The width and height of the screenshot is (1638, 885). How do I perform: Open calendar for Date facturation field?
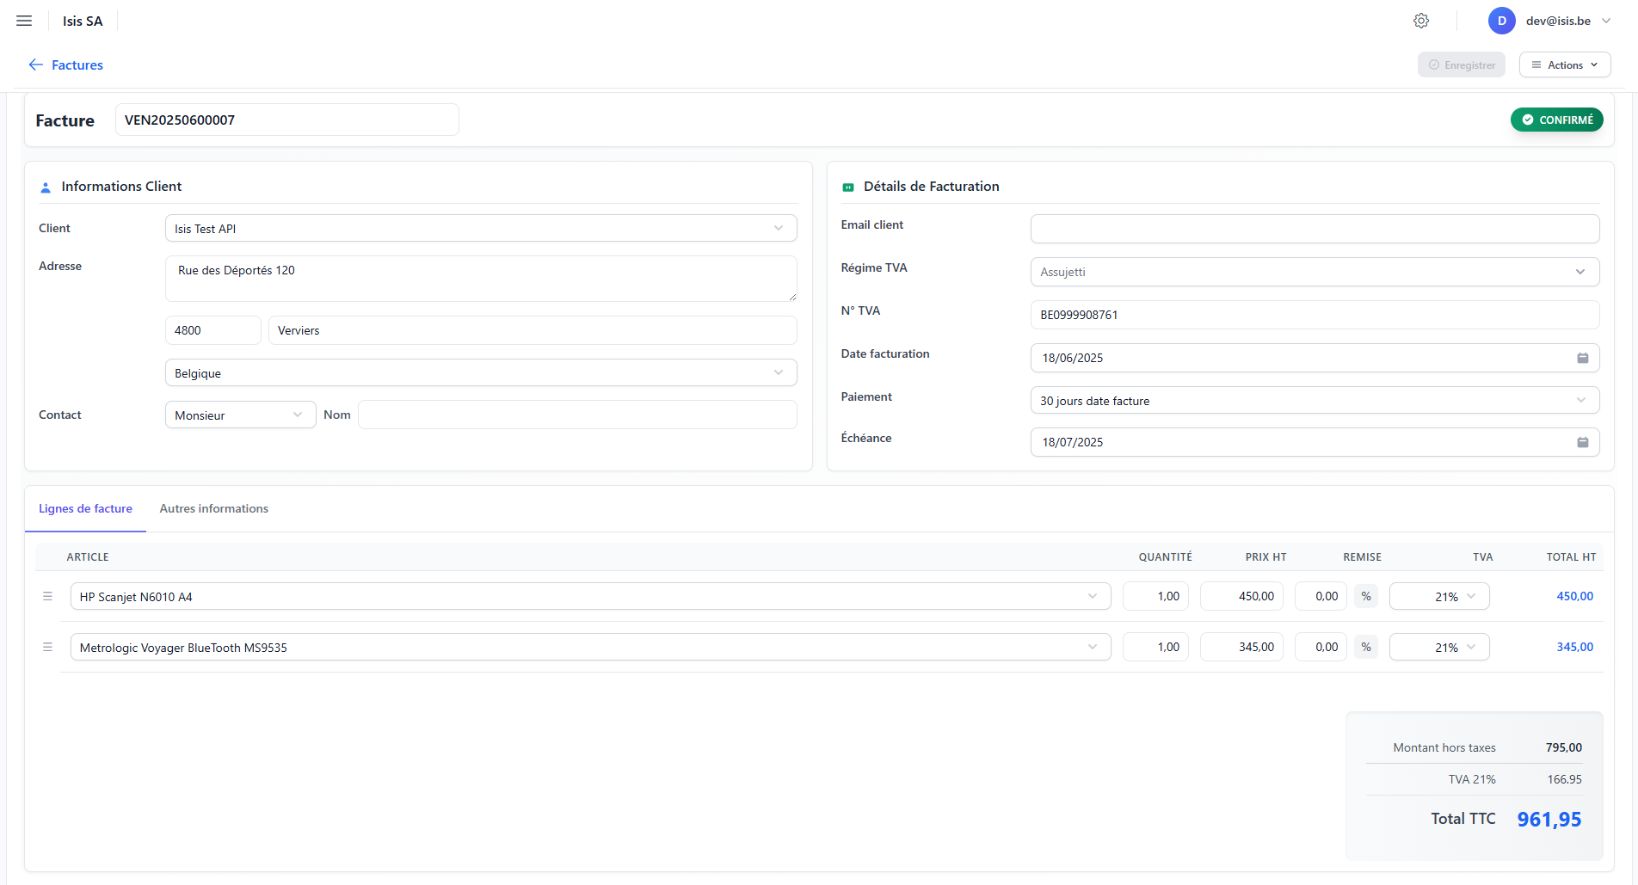click(1582, 358)
